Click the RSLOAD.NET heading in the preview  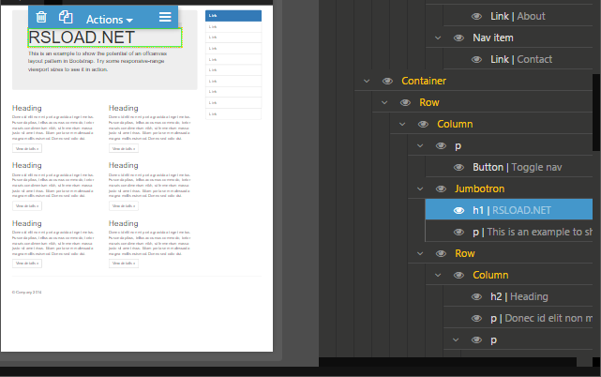(82, 38)
